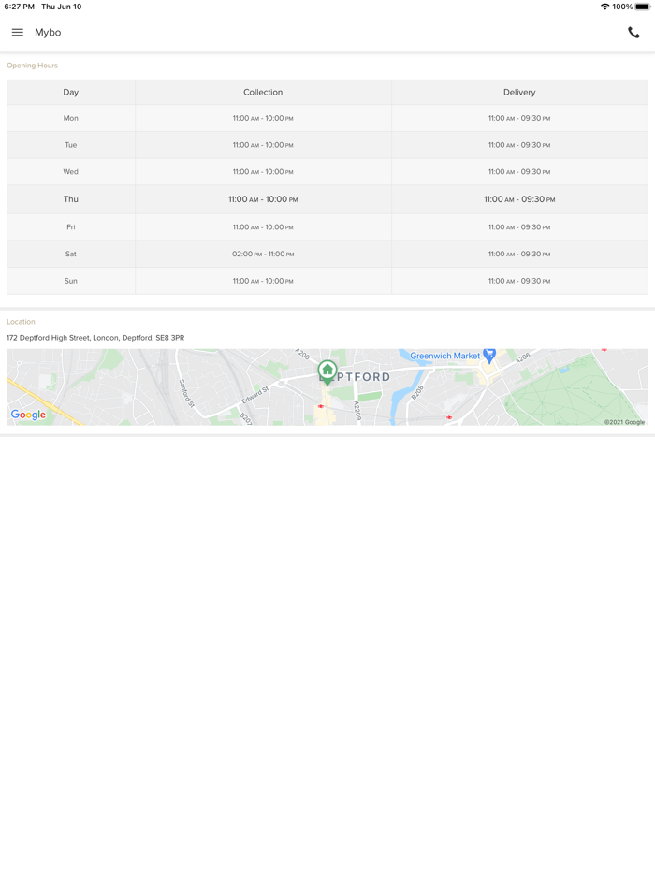The image size is (655, 874).
Task: Select the Delivery column header
Action: click(x=519, y=92)
